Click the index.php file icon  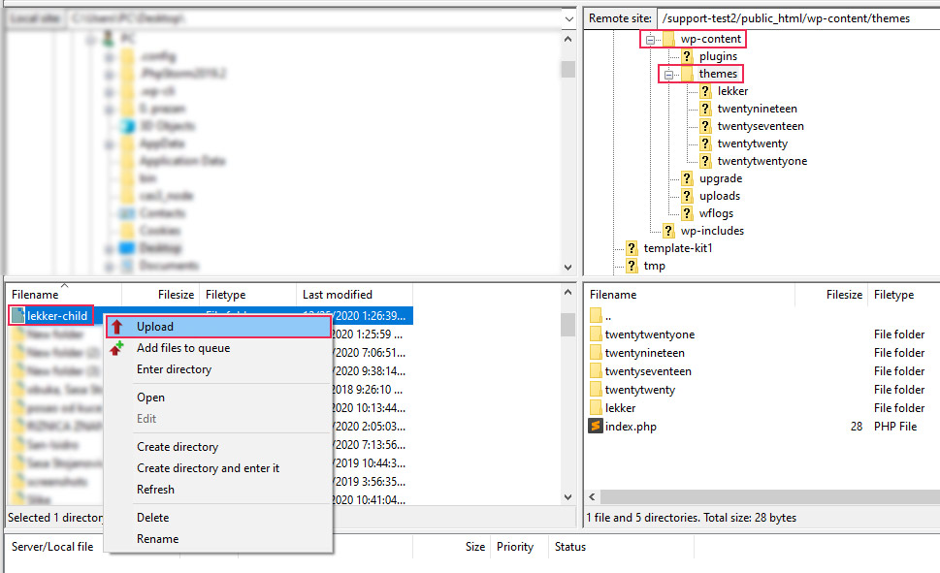596,427
